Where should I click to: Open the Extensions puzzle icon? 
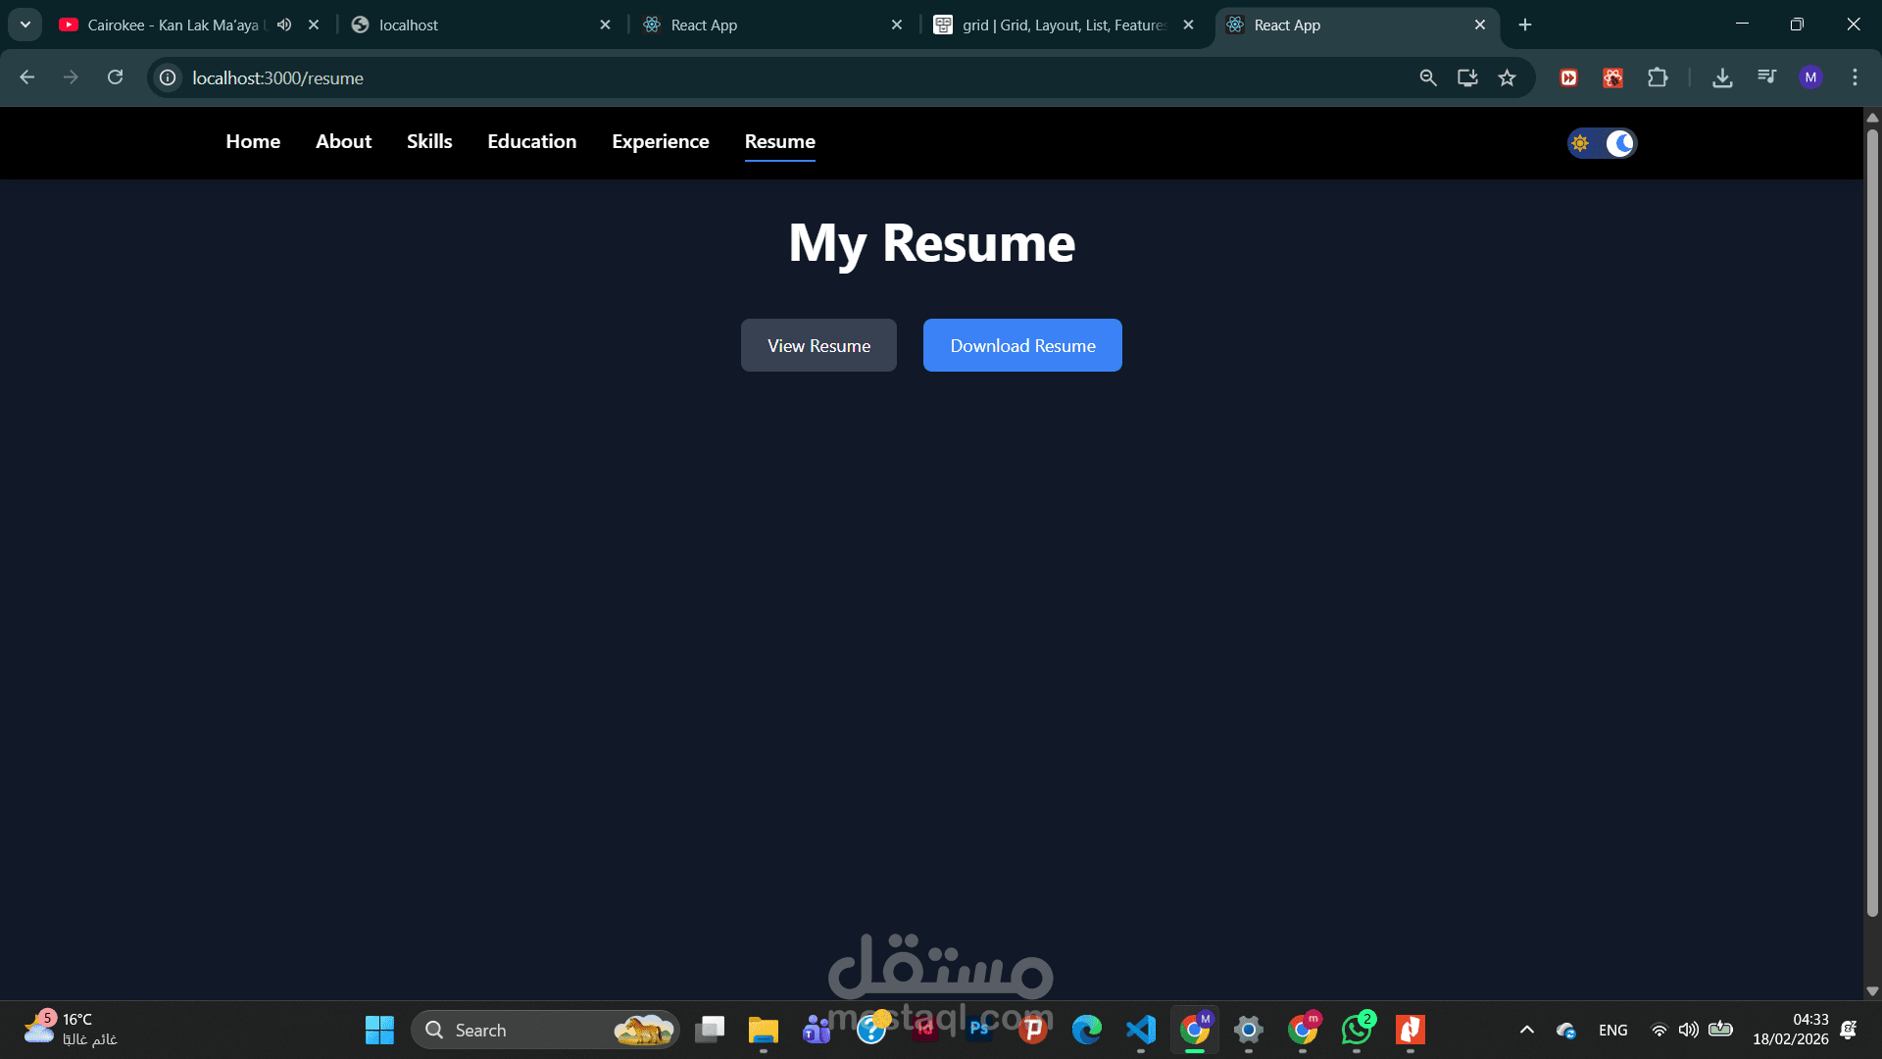pyautogui.click(x=1658, y=77)
